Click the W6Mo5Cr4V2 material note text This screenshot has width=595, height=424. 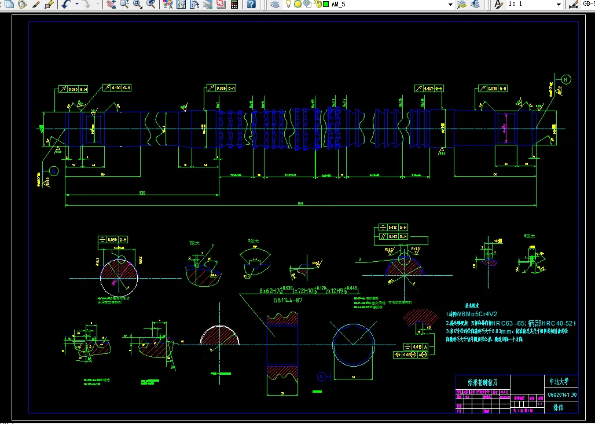pos(477,313)
